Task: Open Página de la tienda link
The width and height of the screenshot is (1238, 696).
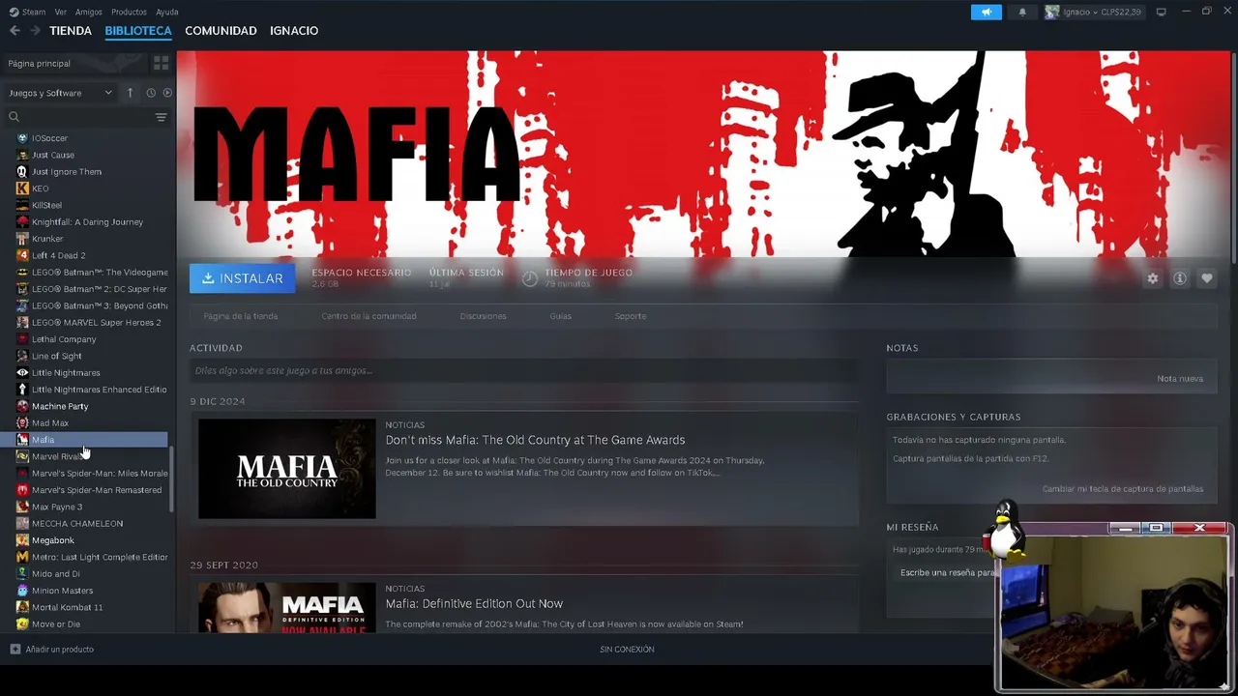Action: click(x=241, y=316)
